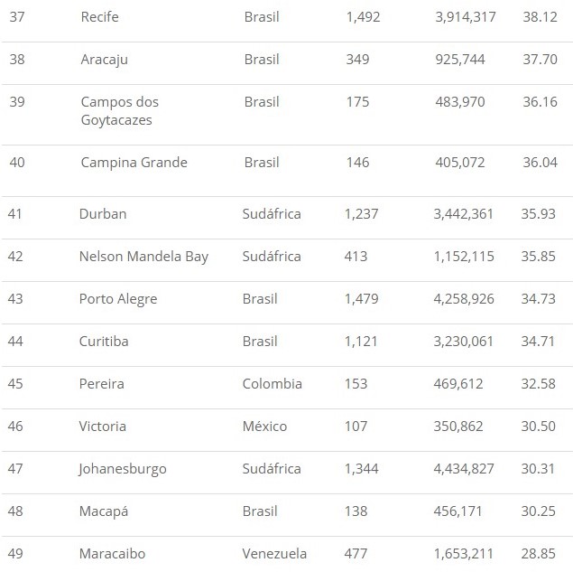Select the Macapá city name
The image size is (573, 572).
(104, 511)
